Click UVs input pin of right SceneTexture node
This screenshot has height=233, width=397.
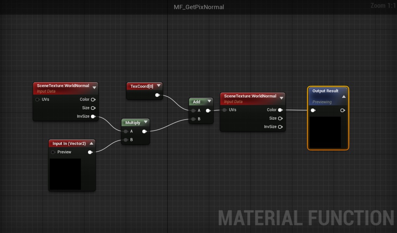[x=224, y=110]
